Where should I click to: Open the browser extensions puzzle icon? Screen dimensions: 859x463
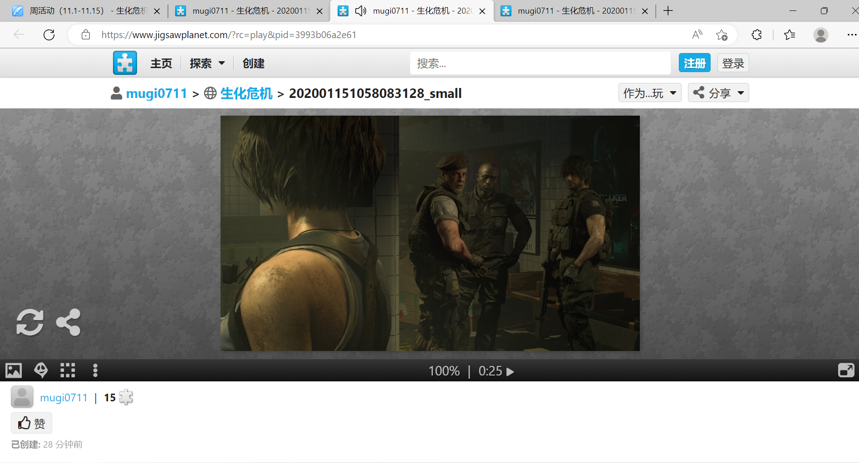pos(756,35)
